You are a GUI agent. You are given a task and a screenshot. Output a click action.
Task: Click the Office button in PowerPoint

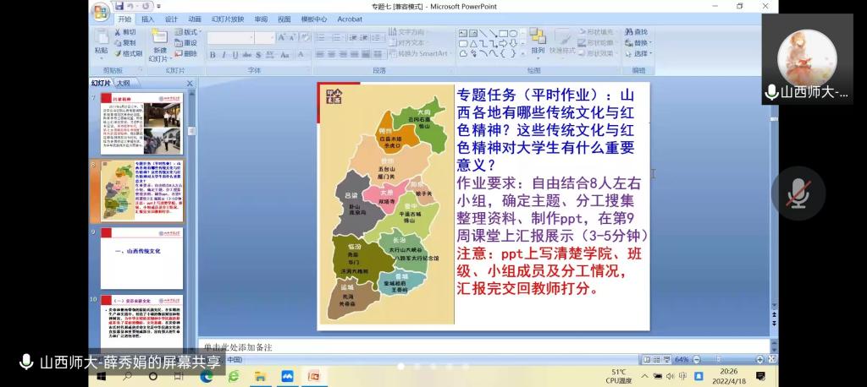(101, 11)
